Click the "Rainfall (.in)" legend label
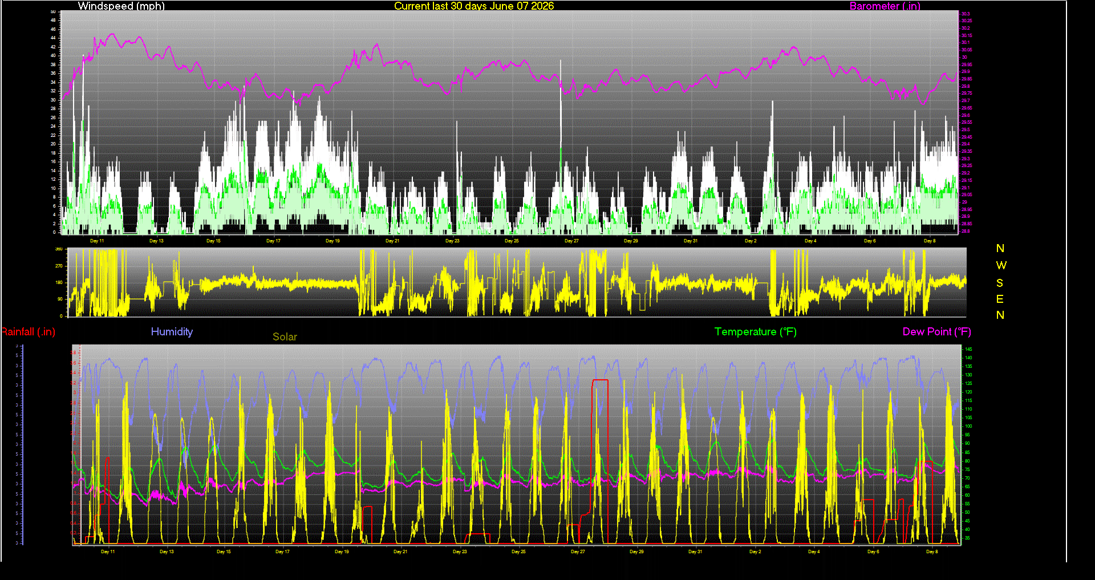The width and height of the screenshot is (1095, 580). [28, 332]
